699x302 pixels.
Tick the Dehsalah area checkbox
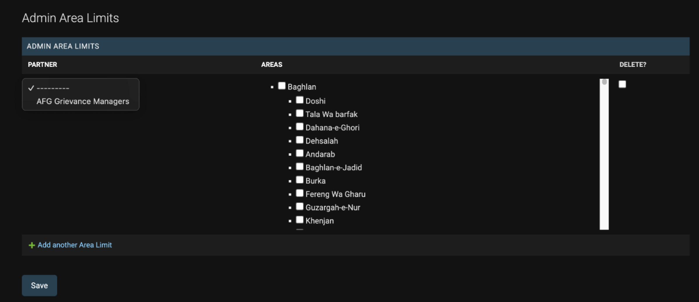click(300, 140)
